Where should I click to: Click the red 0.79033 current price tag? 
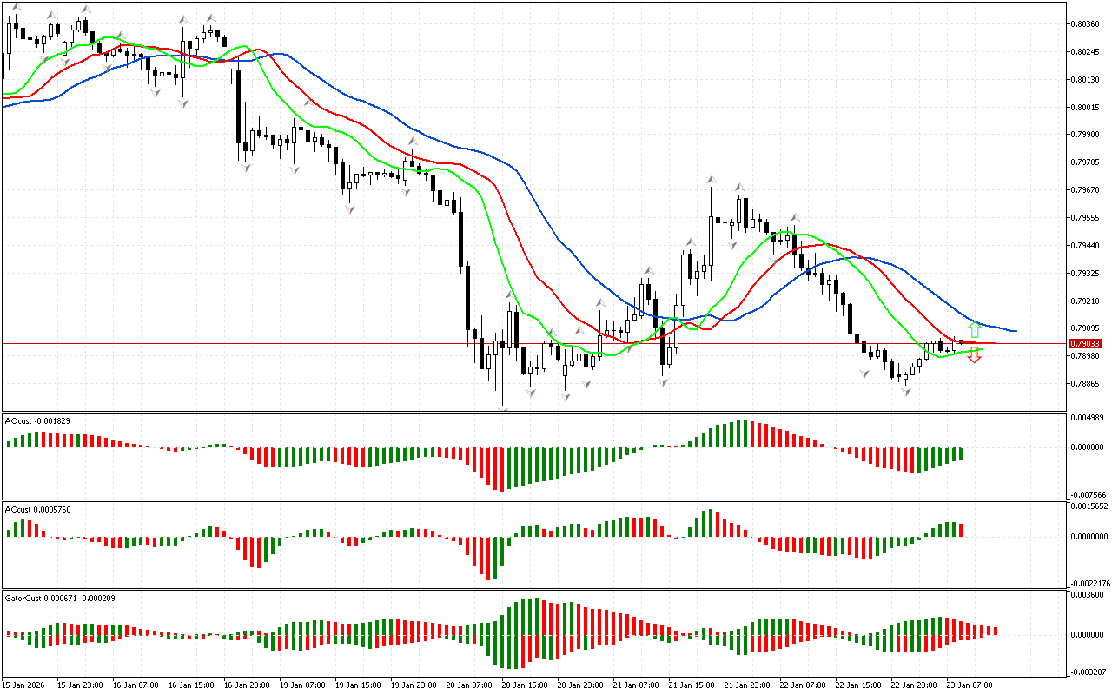(x=1085, y=344)
